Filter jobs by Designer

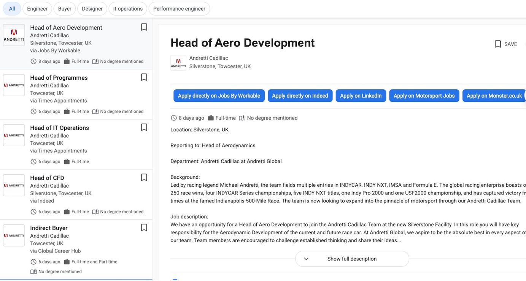(92, 9)
